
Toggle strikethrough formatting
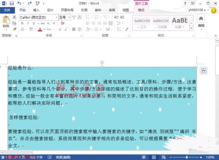point(43,23)
